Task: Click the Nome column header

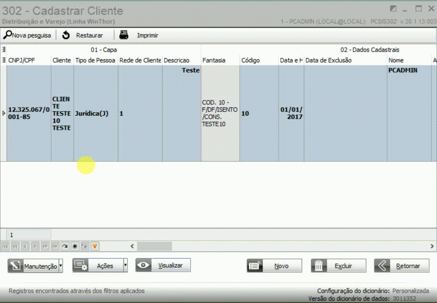Action: click(x=409, y=60)
